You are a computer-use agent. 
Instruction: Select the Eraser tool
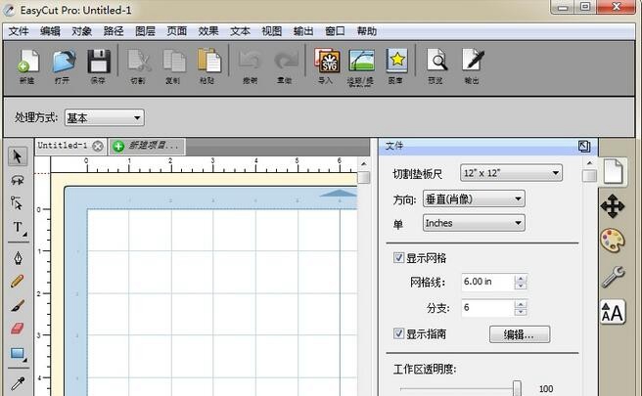tap(18, 329)
